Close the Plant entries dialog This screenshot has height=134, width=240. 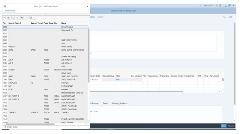click(x=87, y=6)
